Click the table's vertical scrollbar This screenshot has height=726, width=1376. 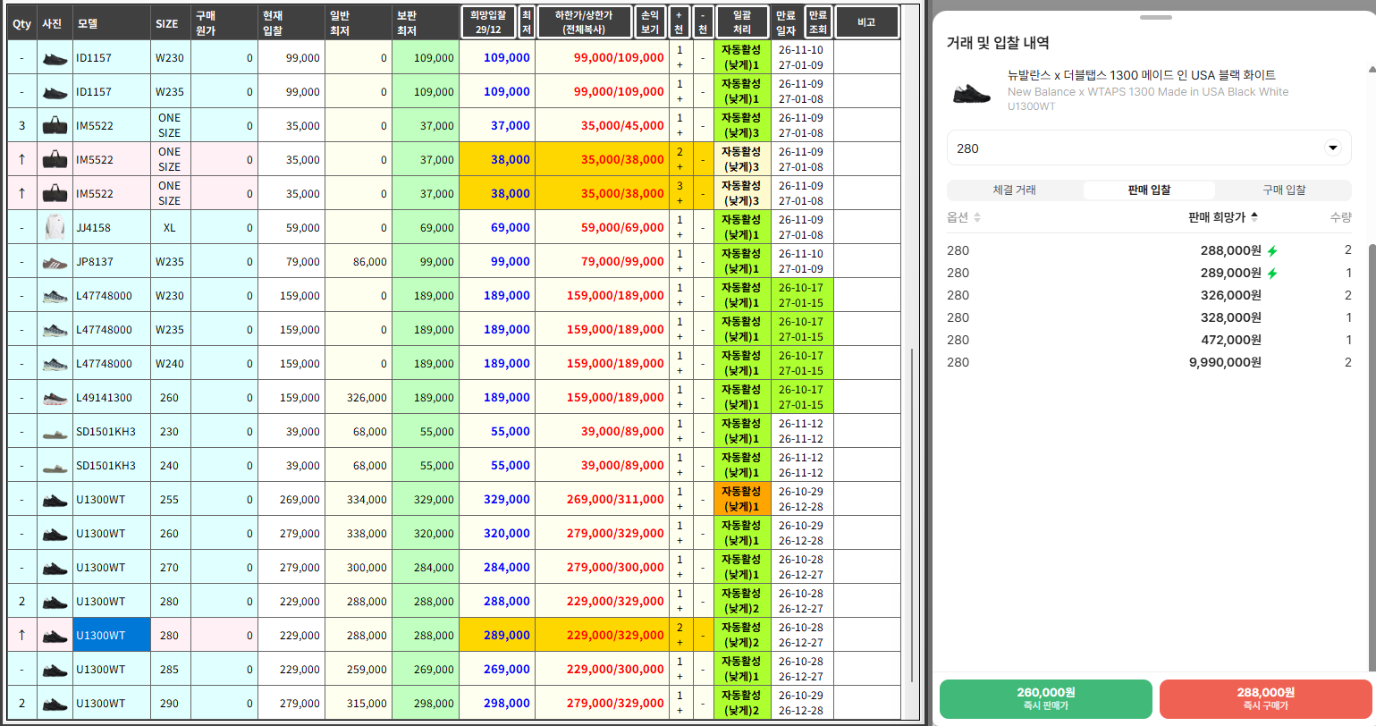pos(911,514)
